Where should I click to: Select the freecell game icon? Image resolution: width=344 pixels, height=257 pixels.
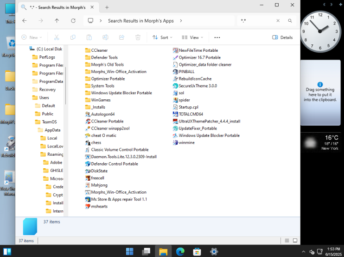[x=88, y=178]
